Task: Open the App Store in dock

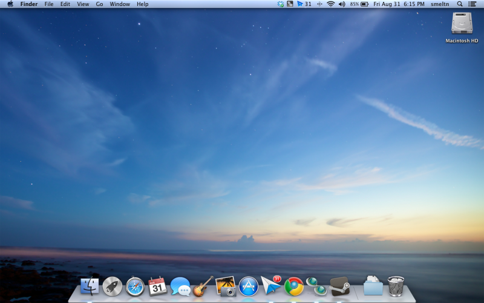Action: 249,286
